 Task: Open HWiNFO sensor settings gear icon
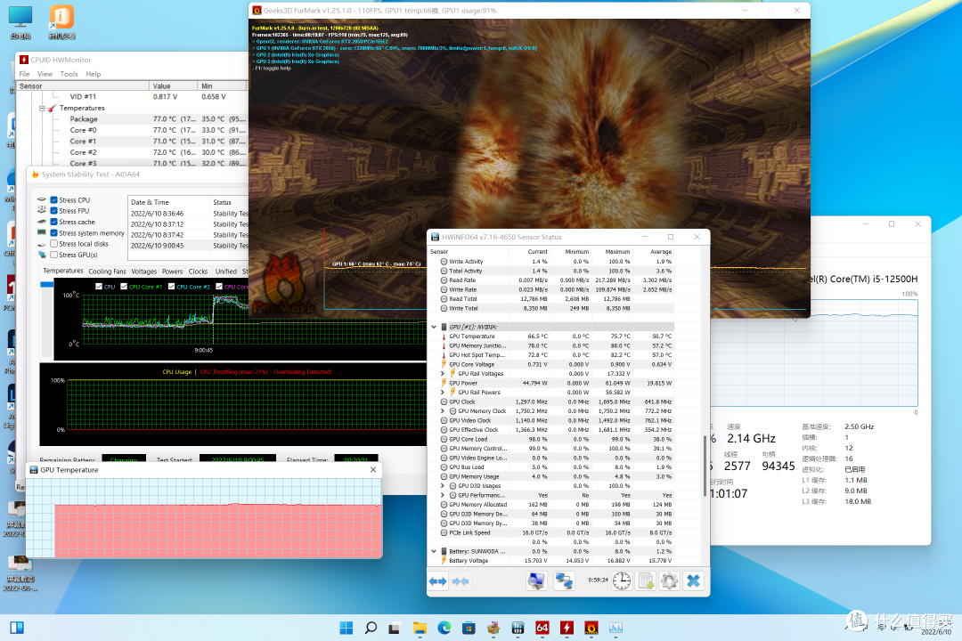(x=669, y=580)
